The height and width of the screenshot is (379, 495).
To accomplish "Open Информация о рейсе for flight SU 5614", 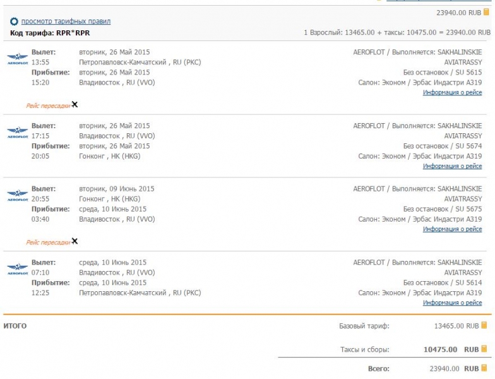I will point(452,303).
